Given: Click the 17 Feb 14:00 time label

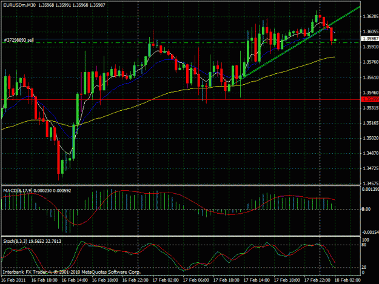Looking at the screenshot, I should click(257, 280).
